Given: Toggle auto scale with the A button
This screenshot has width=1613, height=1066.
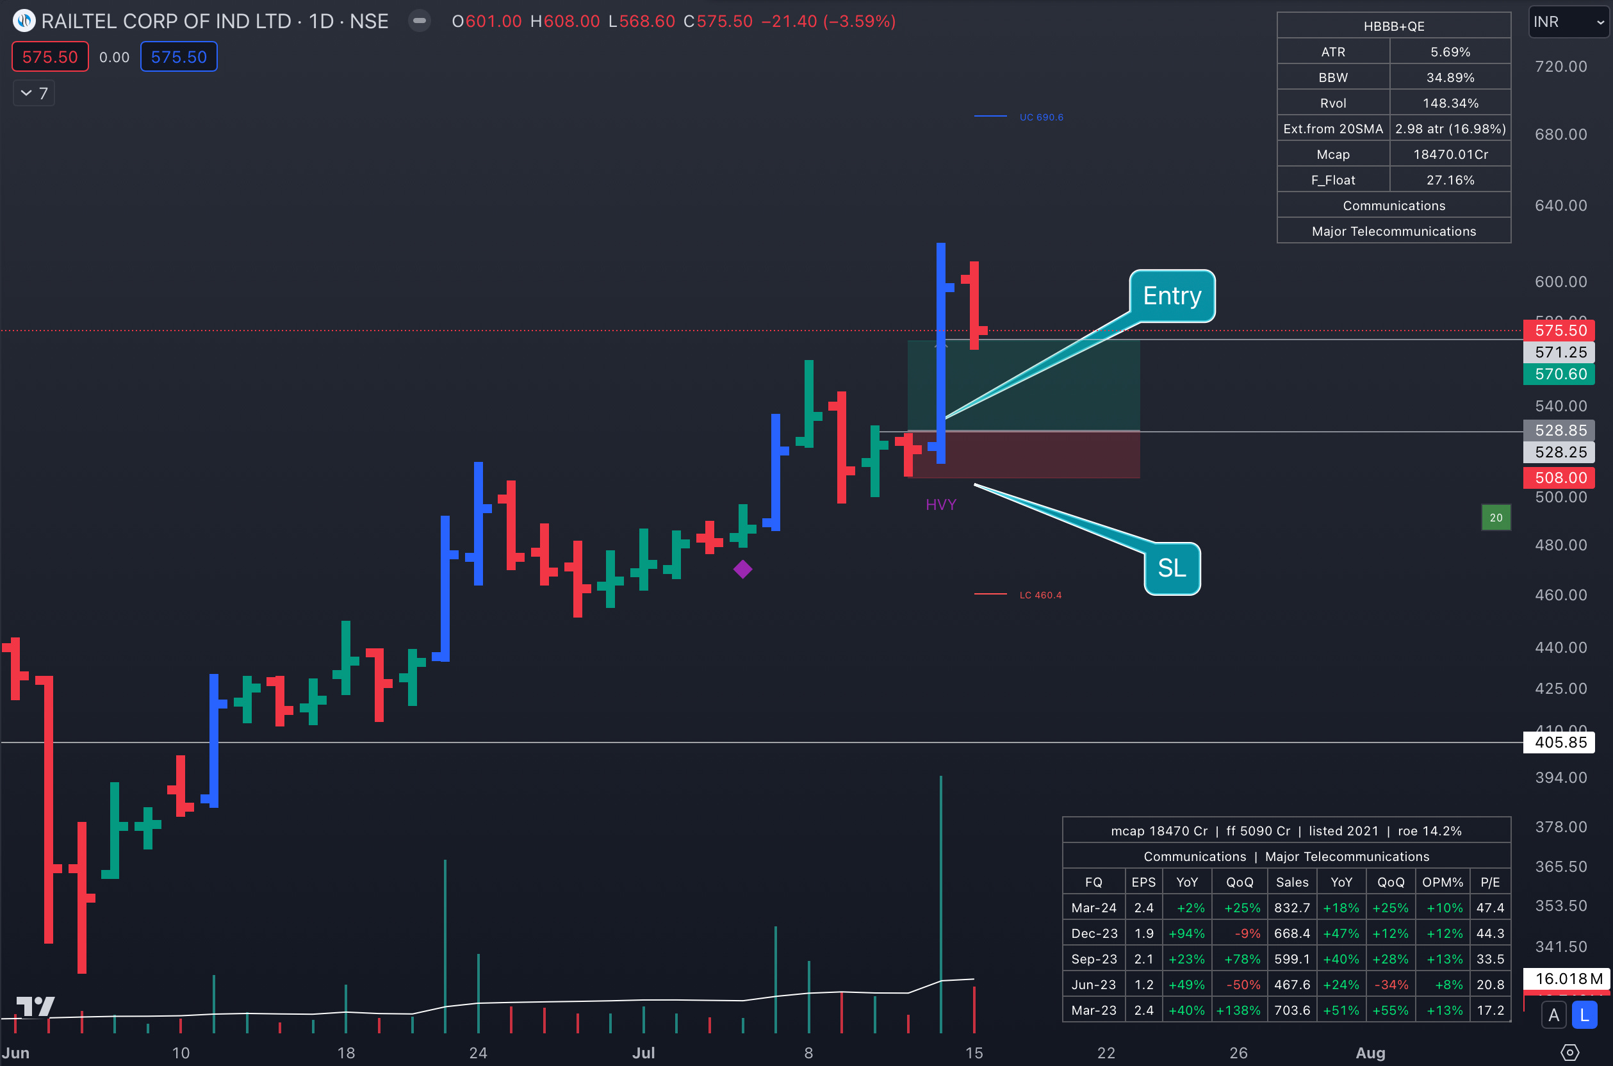Looking at the screenshot, I should click(x=1553, y=1015).
